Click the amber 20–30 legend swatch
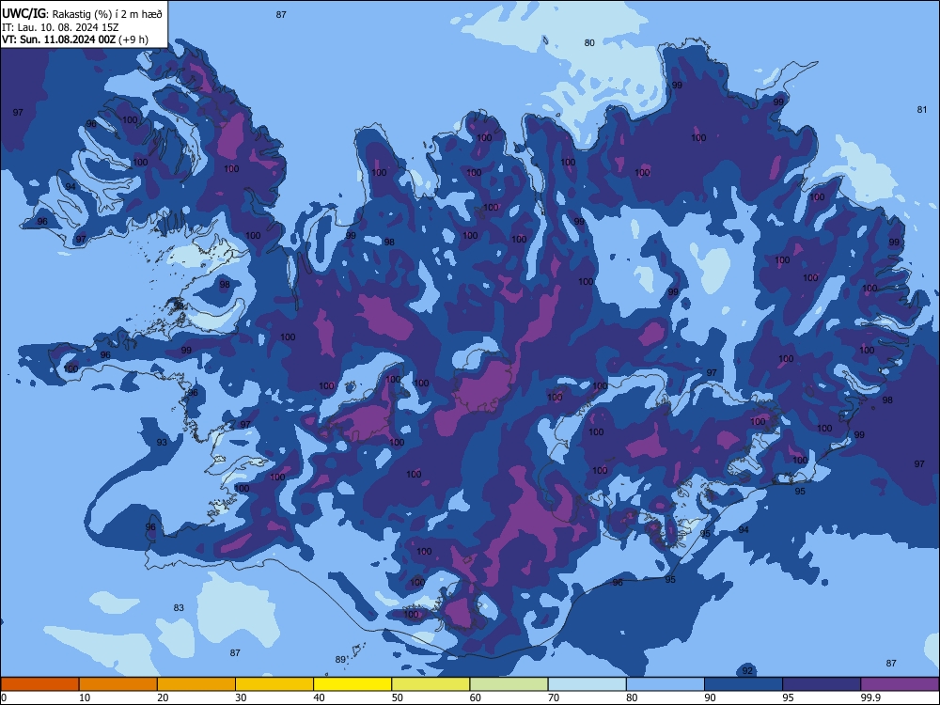940x705 pixels. [196, 684]
